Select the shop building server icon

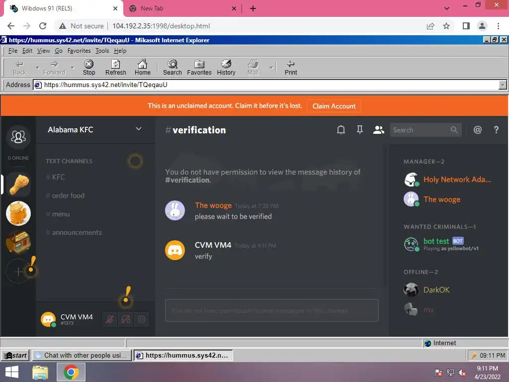click(x=18, y=242)
